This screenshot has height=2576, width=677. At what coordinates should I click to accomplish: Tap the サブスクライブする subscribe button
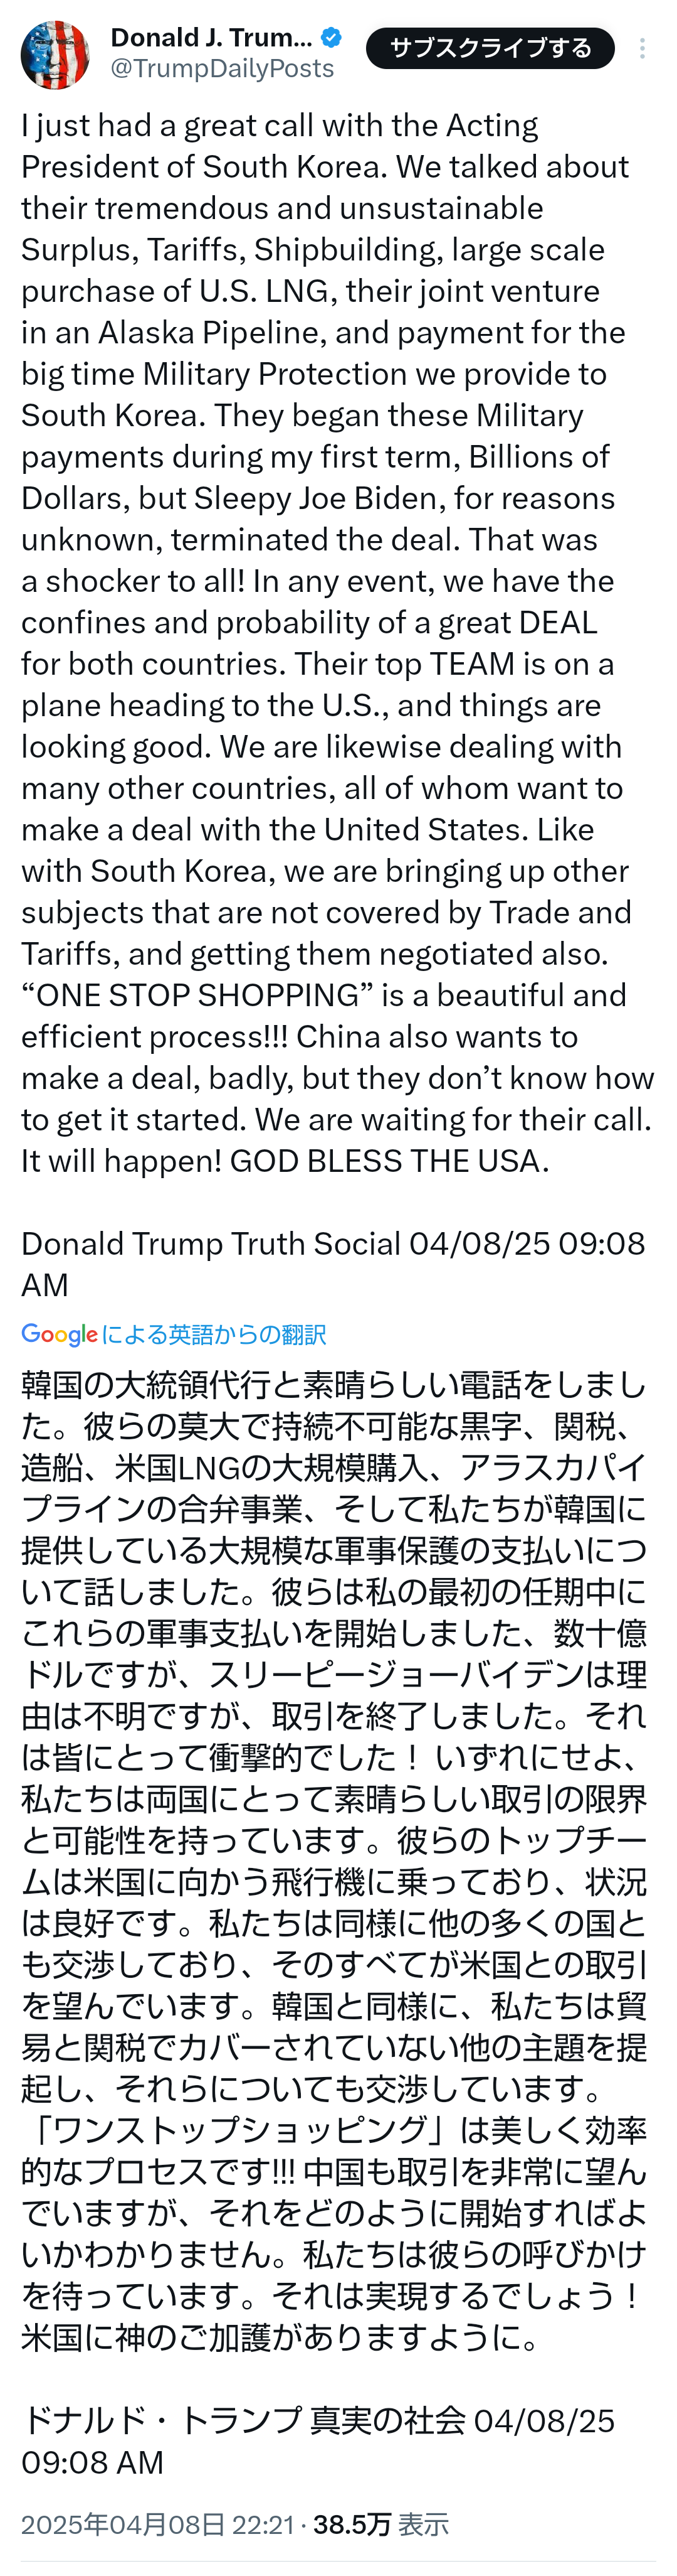(x=490, y=48)
